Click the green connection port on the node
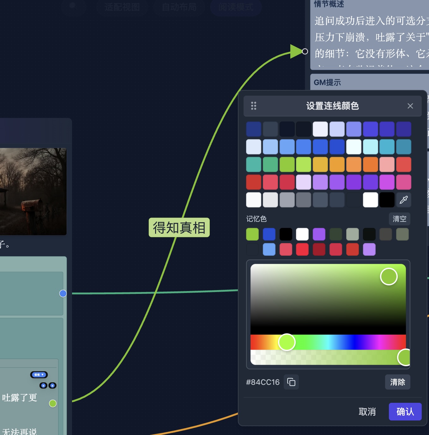This screenshot has height=435, width=429. pyautogui.click(x=52, y=403)
